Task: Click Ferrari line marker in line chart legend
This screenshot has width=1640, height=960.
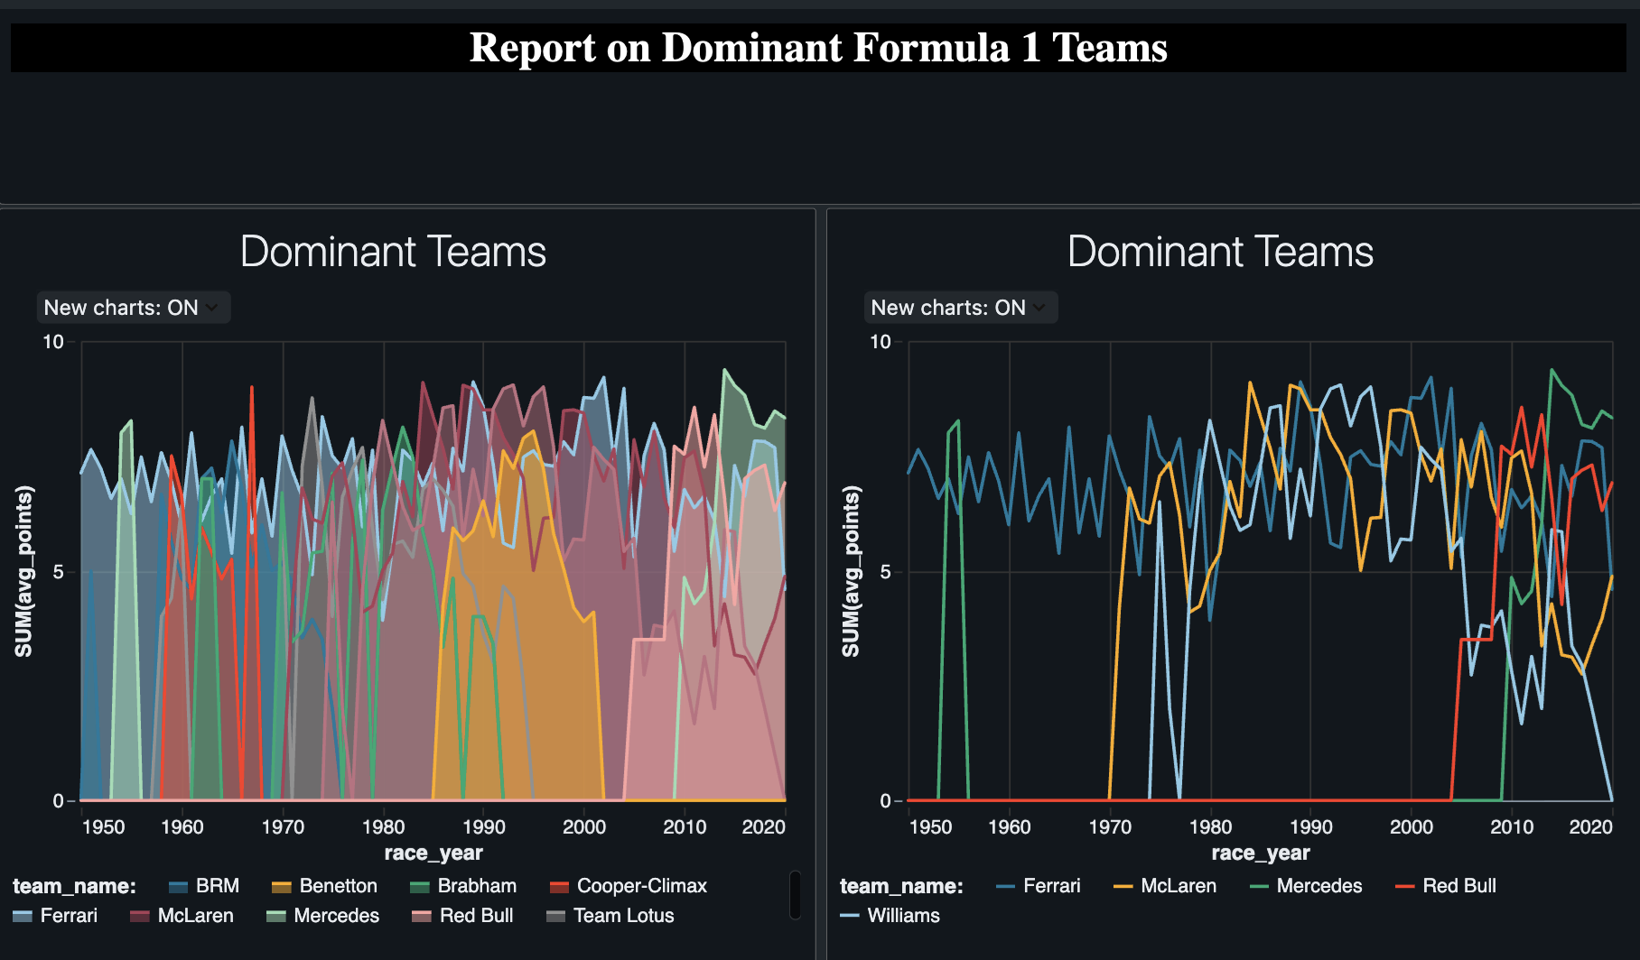Action: [1006, 887]
